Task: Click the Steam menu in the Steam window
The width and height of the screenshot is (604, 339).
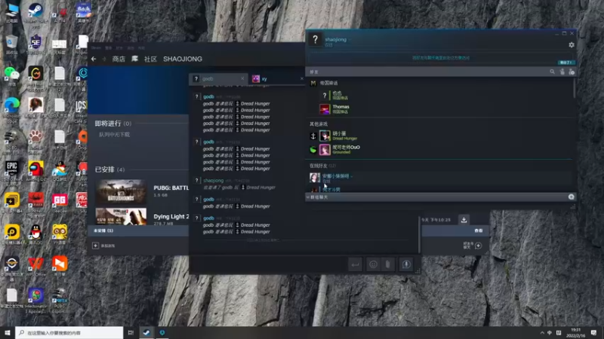Action: click(96, 47)
